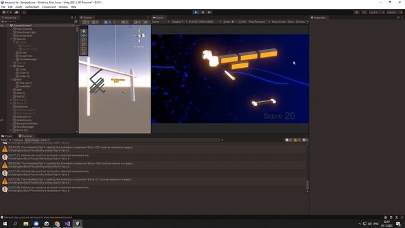Open the version control icon beside the cloud
Screen dimensions: 405x228
pos(24,12)
